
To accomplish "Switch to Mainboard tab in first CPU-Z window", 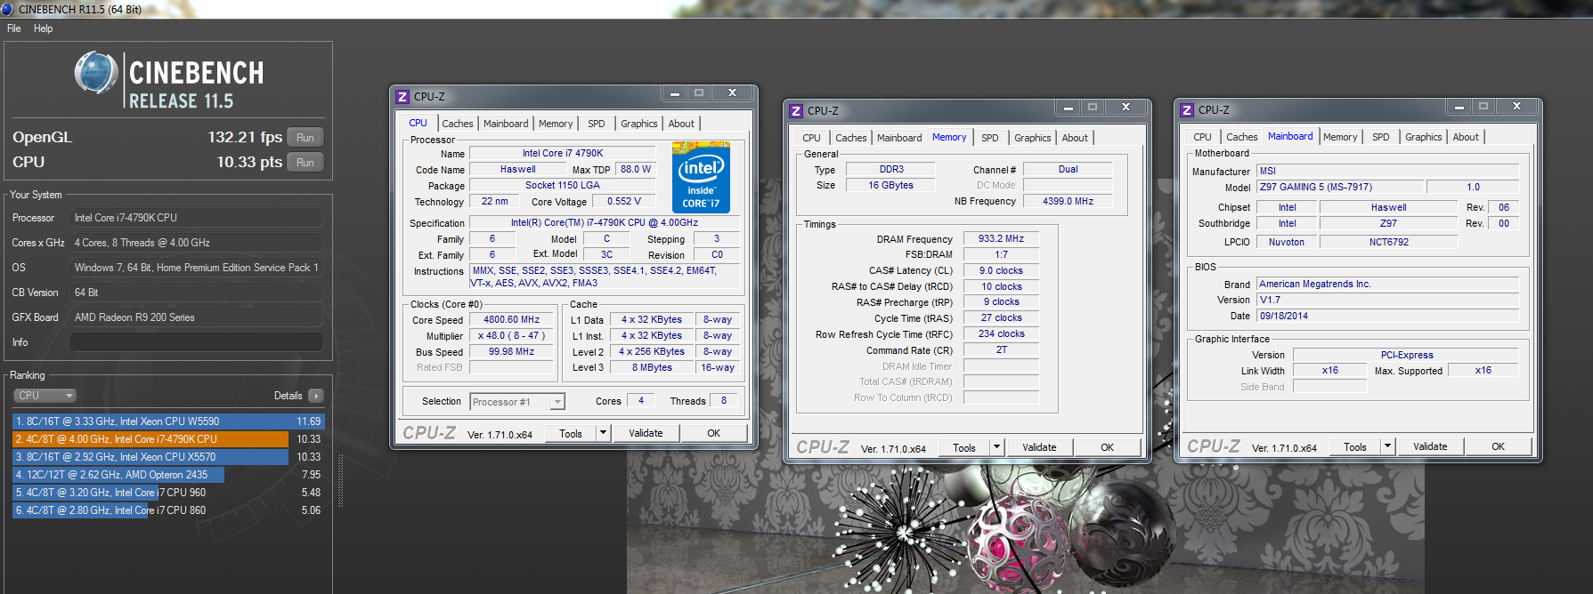I will (x=506, y=124).
